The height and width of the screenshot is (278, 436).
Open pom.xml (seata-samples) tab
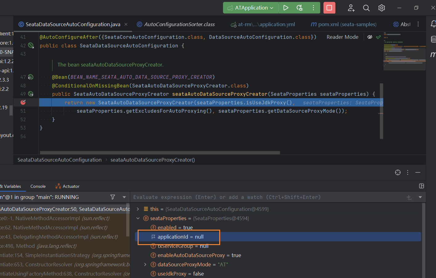click(347, 24)
